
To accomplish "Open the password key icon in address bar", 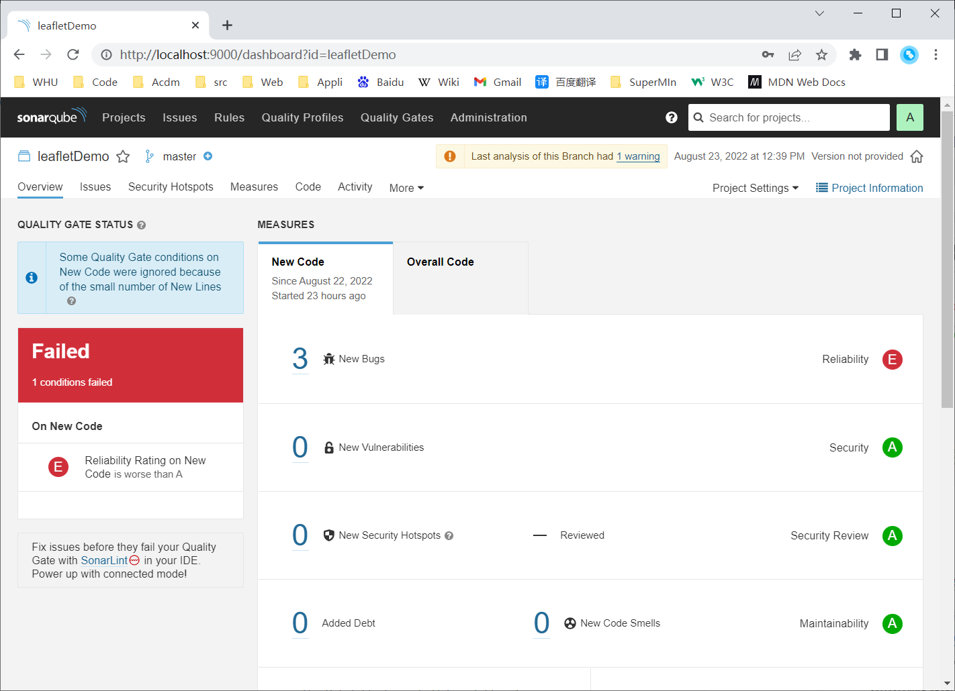I will pos(768,55).
